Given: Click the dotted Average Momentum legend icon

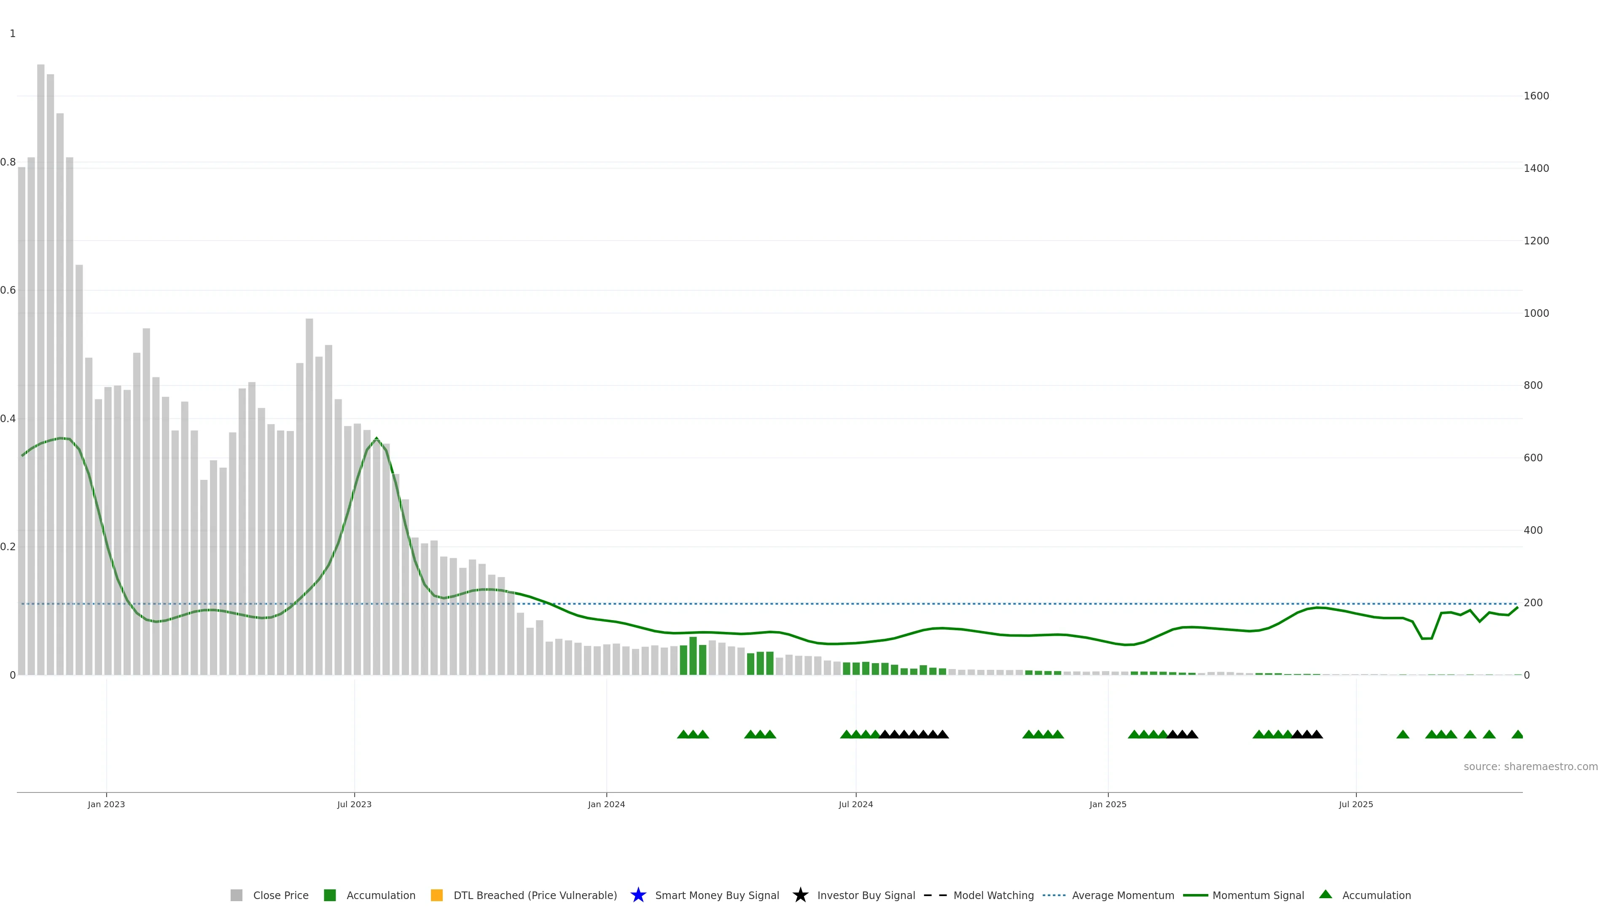Looking at the screenshot, I should 1054,896.
